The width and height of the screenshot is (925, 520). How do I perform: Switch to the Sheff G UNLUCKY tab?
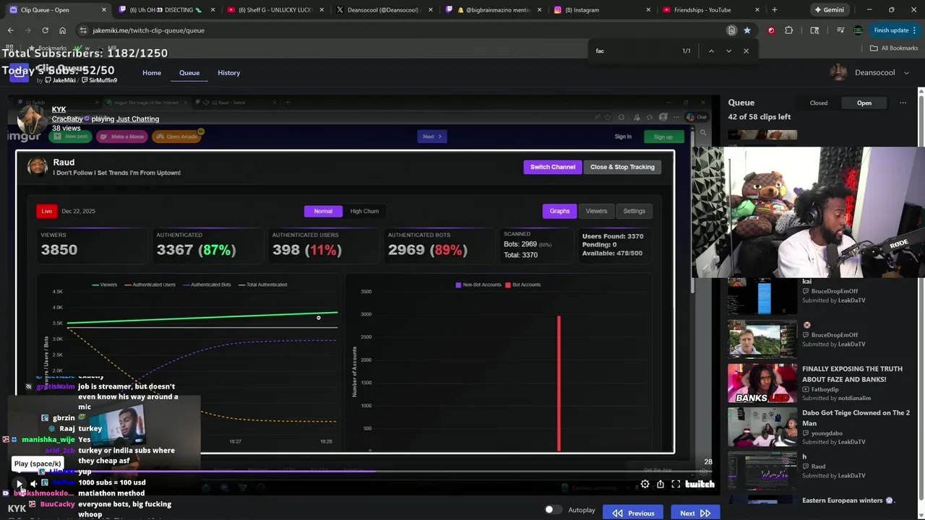[x=275, y=9]
